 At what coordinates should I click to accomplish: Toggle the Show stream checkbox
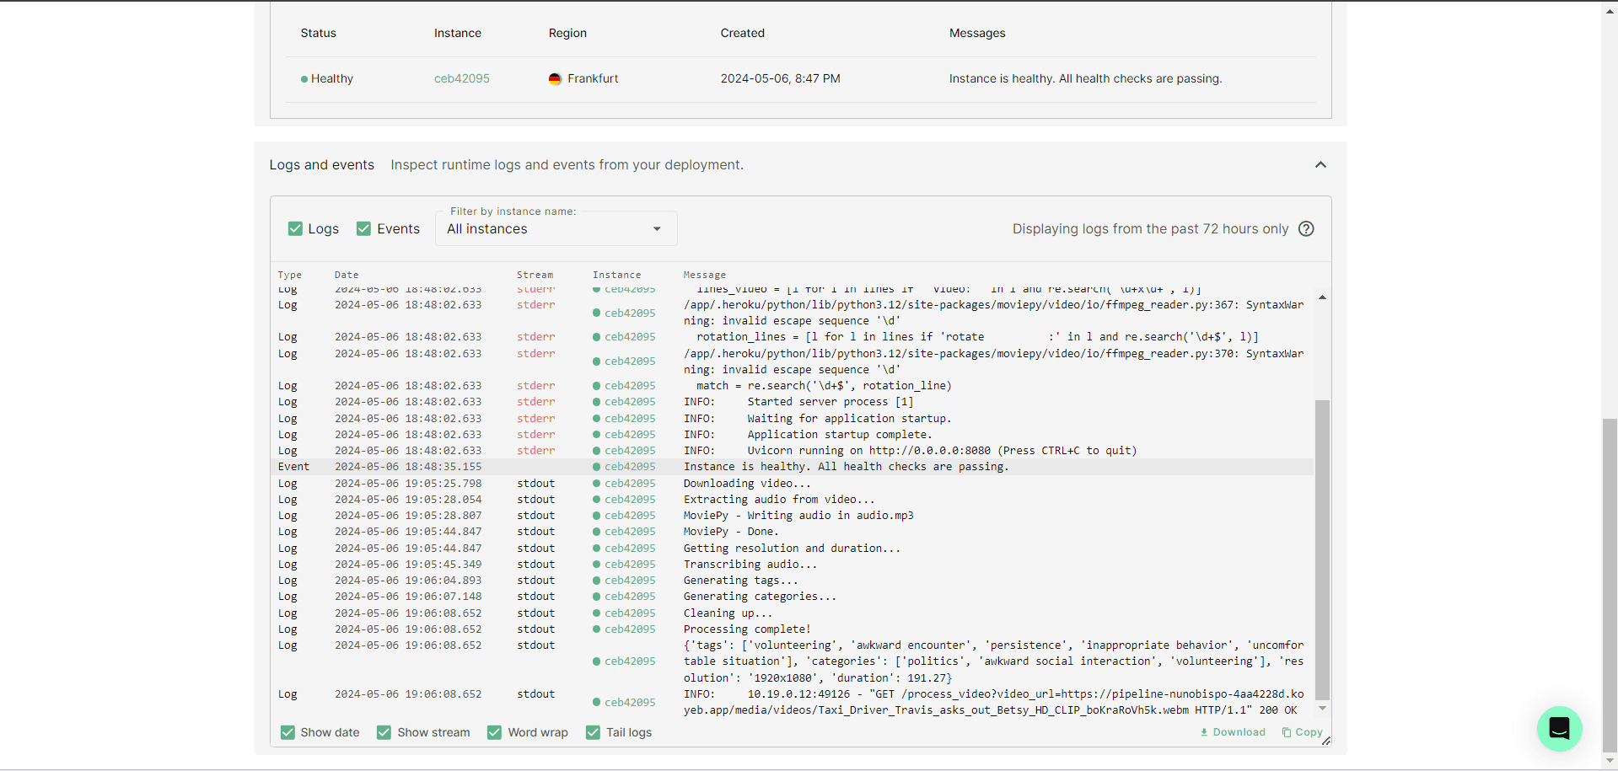coord(384,732)
